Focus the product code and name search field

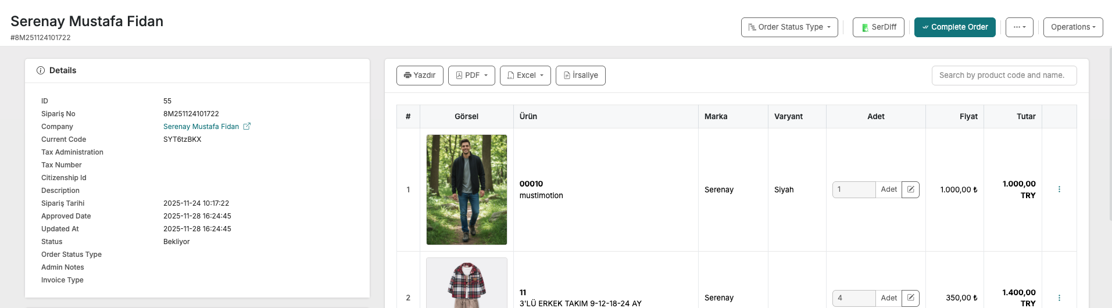click(1003, 76)
